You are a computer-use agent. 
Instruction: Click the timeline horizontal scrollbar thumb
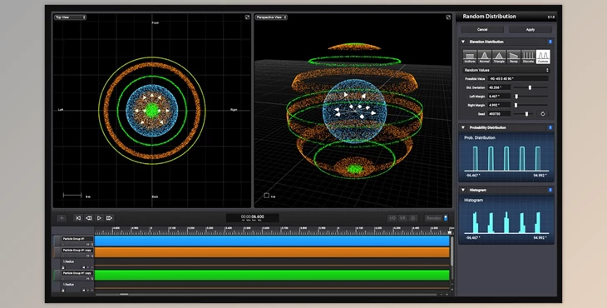[124, 295]
